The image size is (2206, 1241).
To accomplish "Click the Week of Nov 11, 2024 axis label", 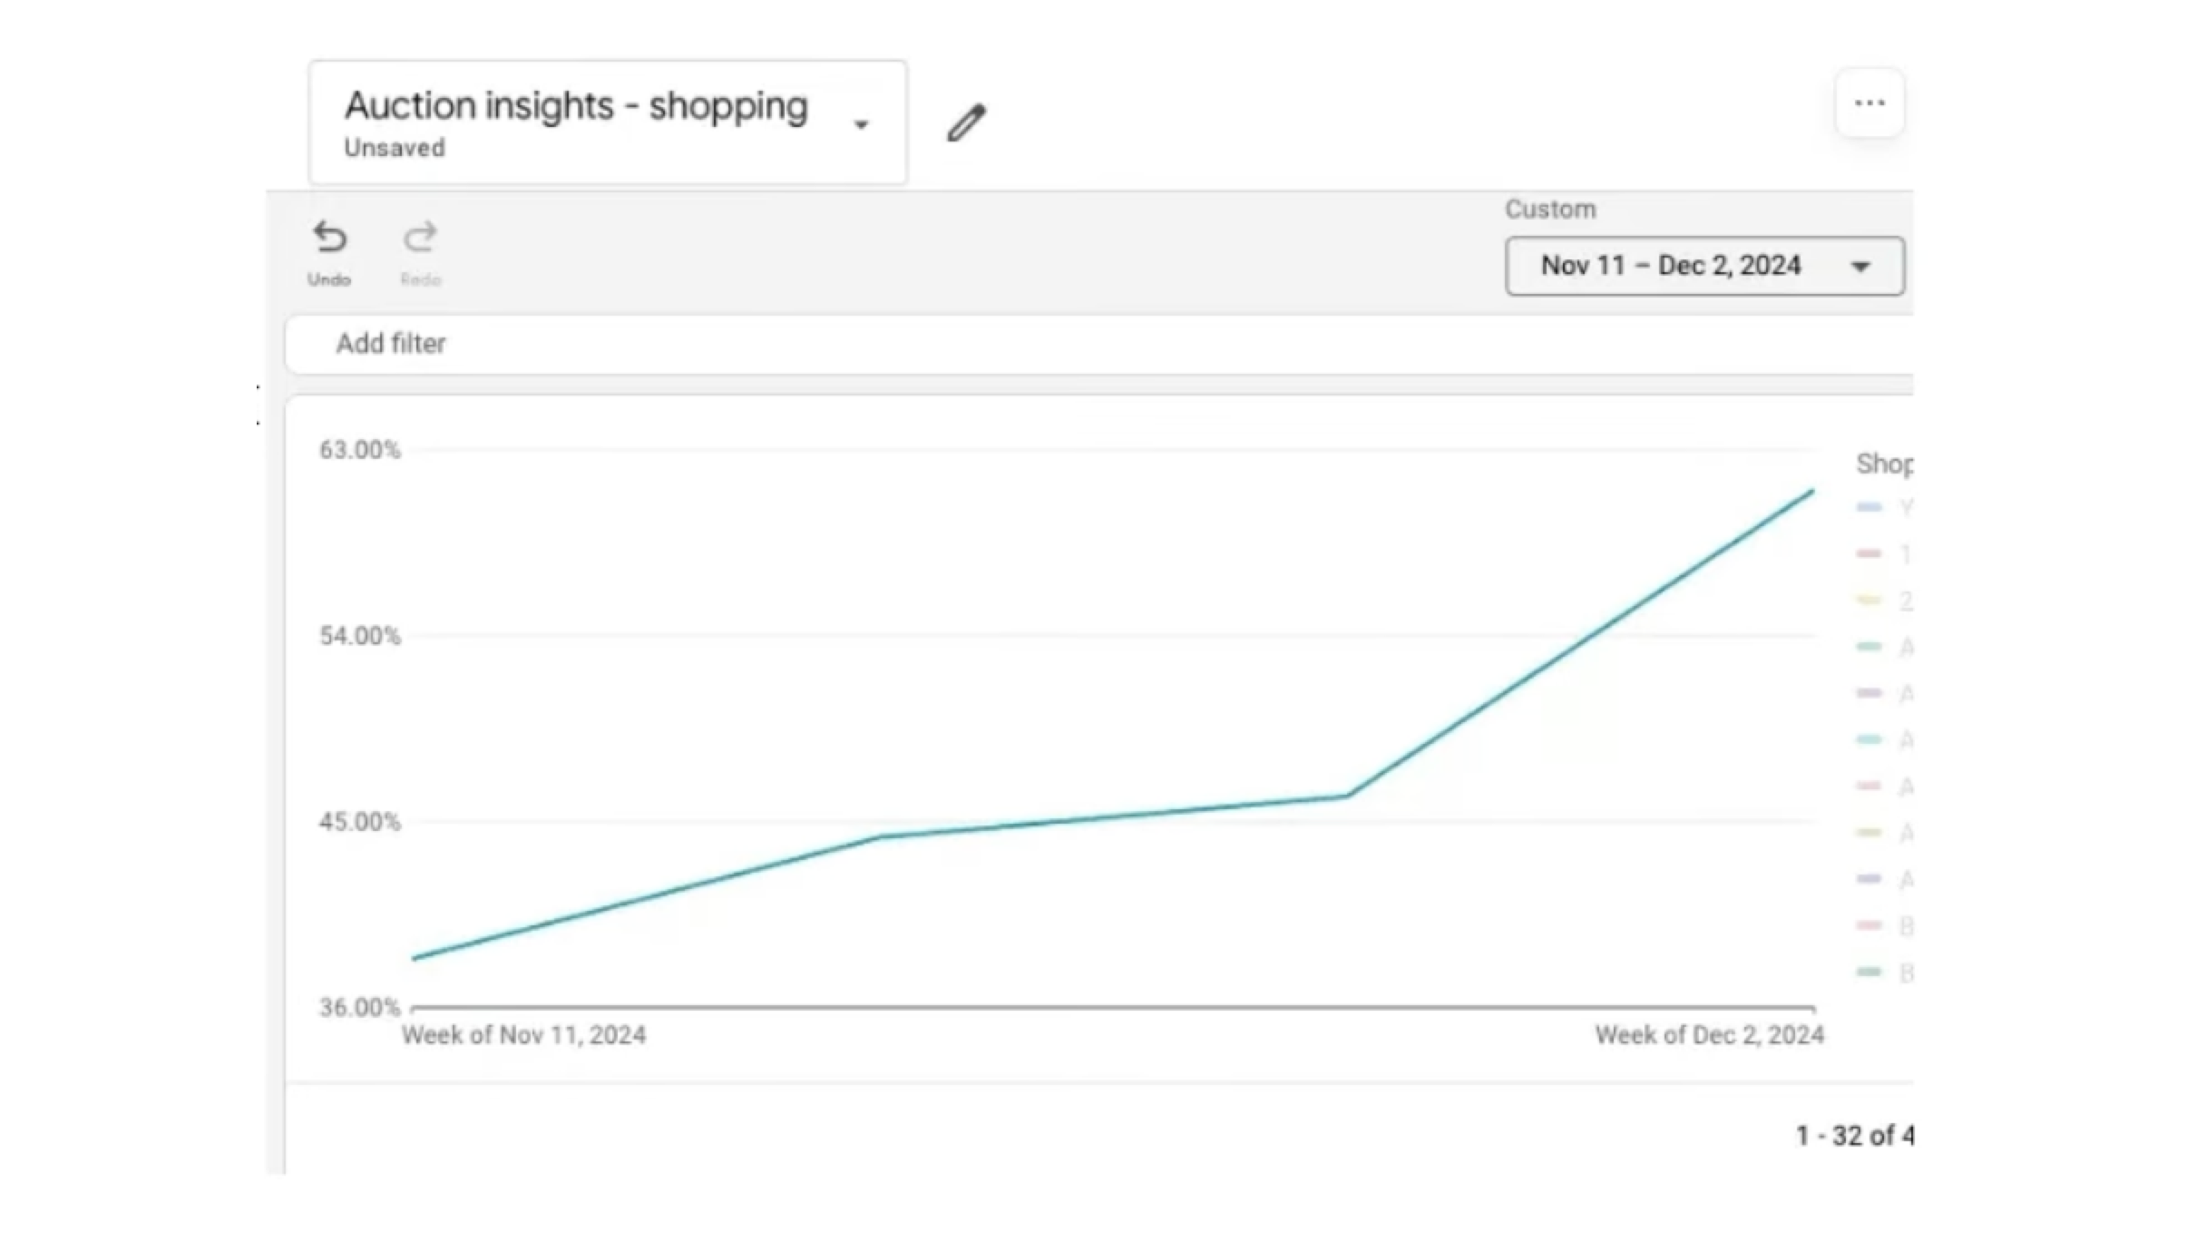I will (523, 1035).
